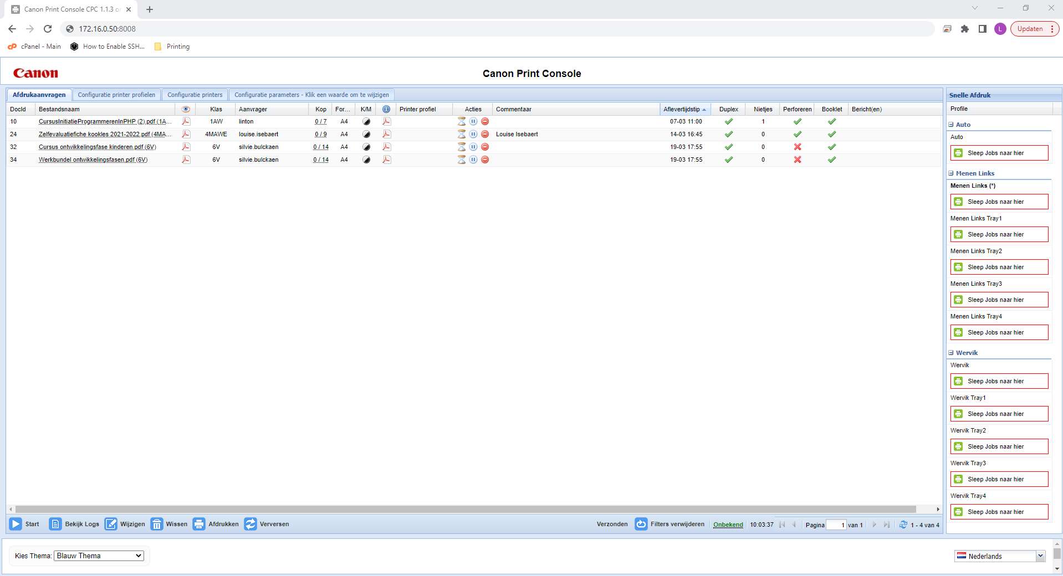Click Afdrukken to print
This screenshot has height=576, width=1063.
[x=216, y=524]
